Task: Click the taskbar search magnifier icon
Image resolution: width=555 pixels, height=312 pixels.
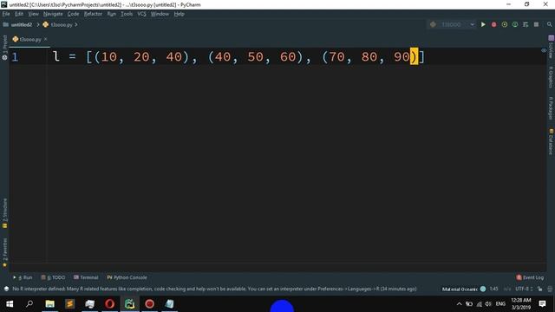Action: 29,304
